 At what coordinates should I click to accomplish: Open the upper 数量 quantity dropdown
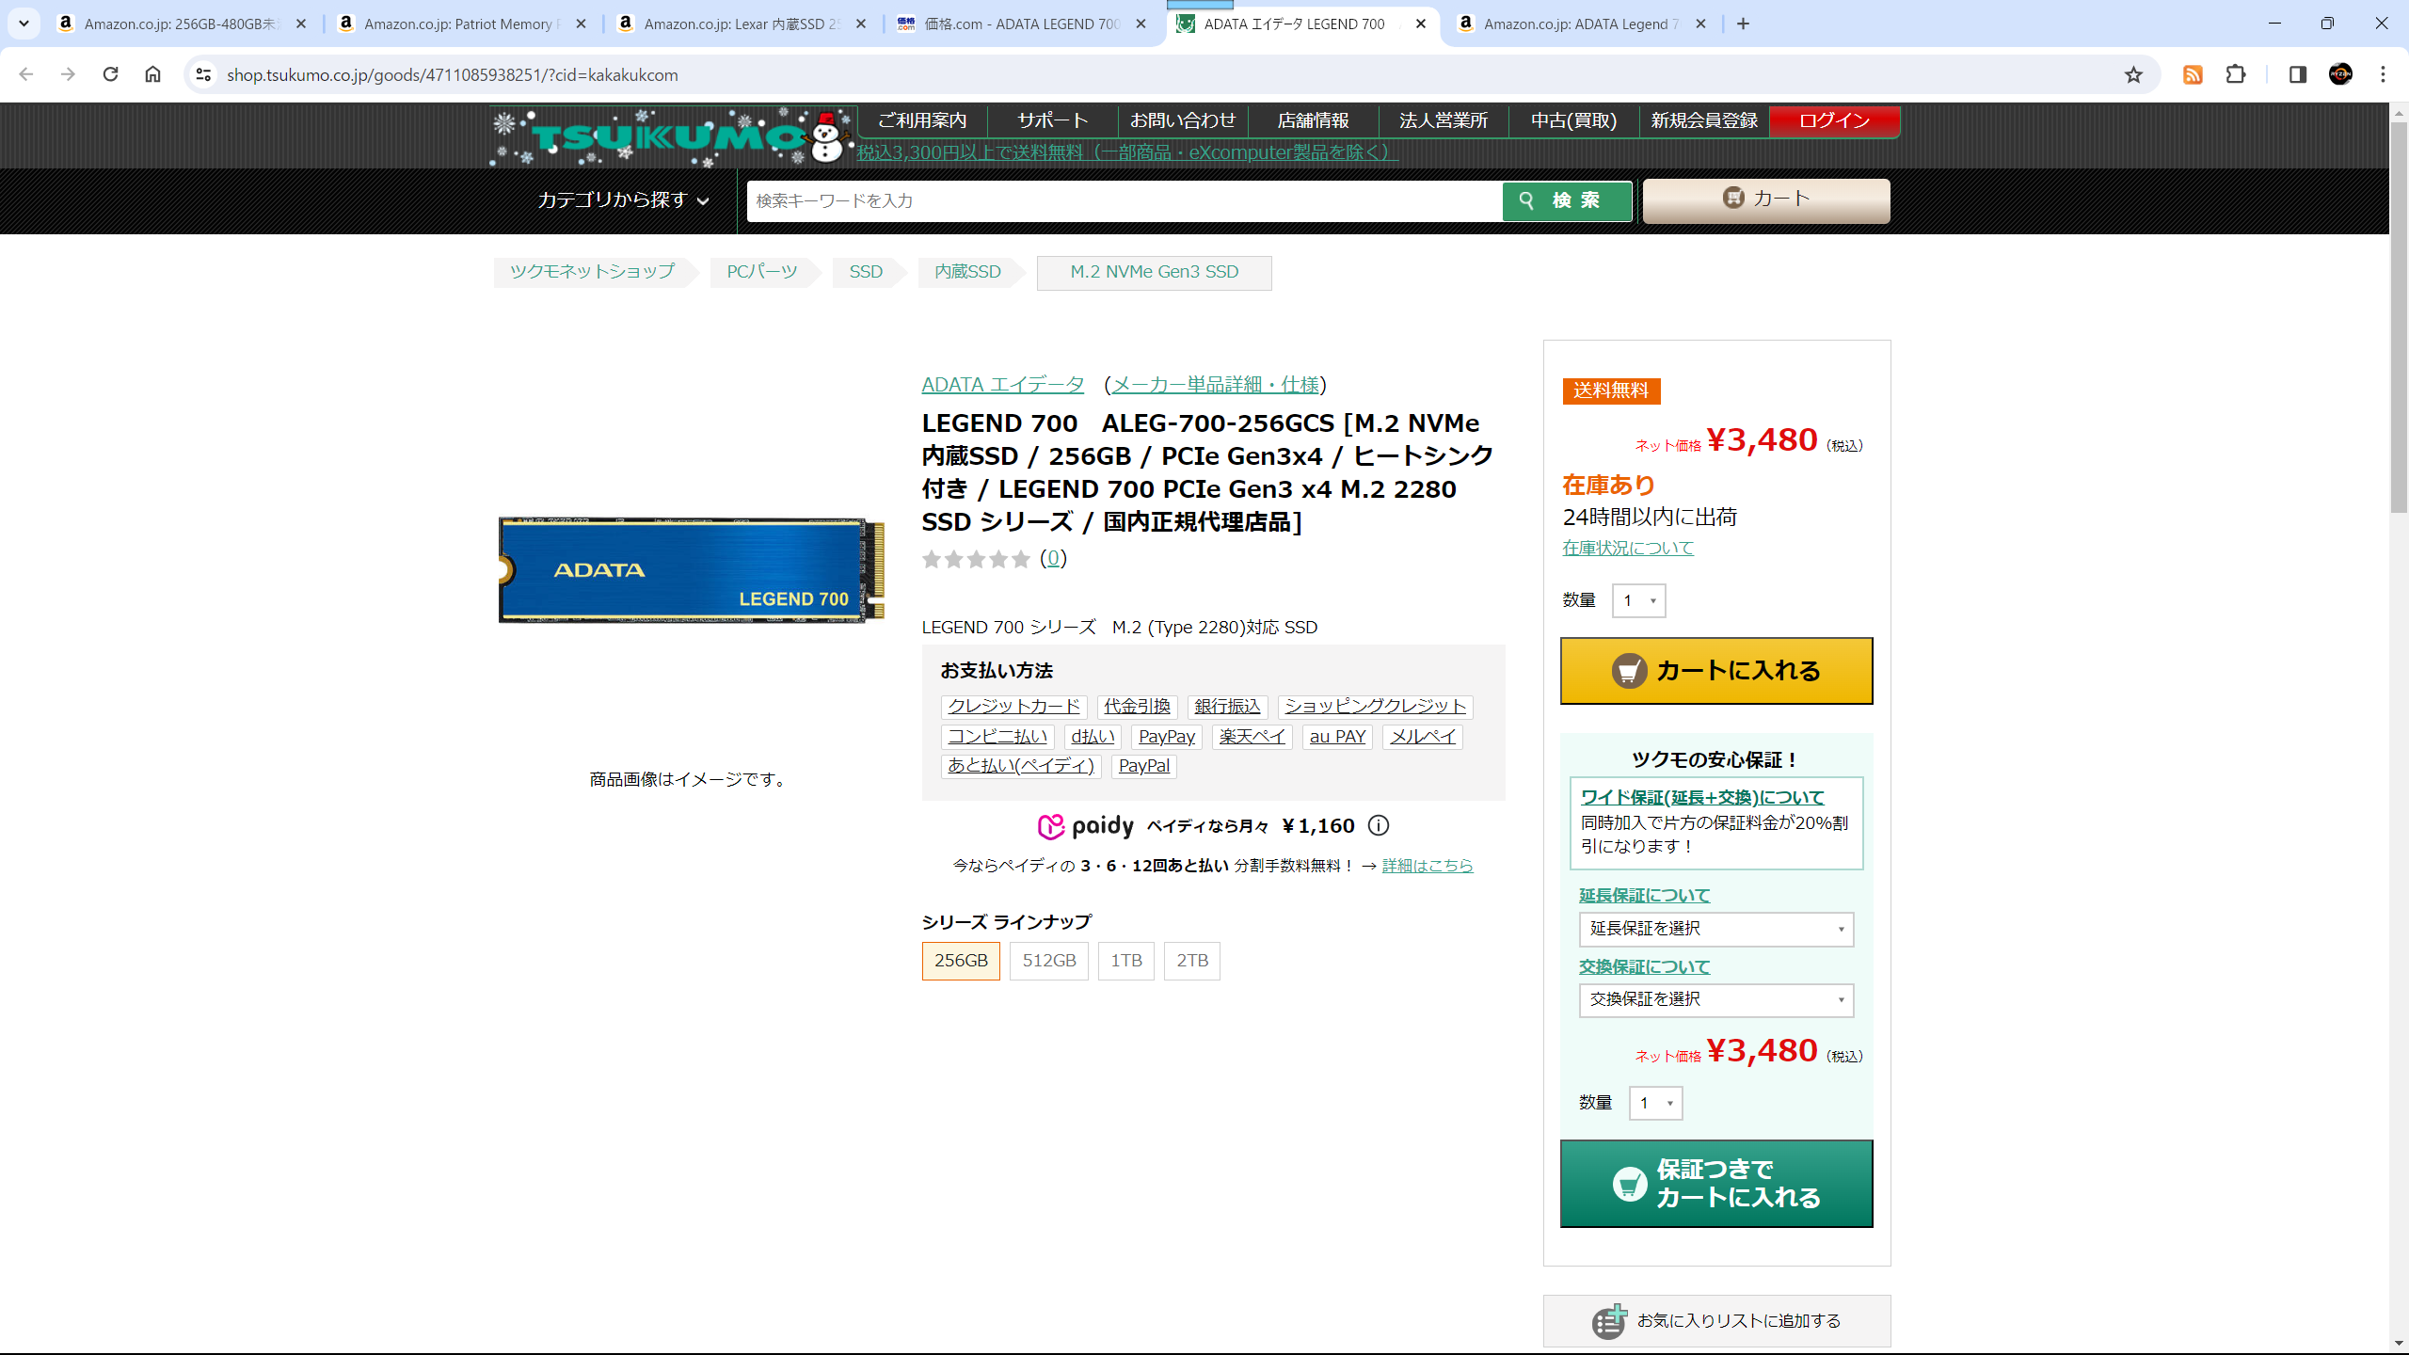(1639, 600)
